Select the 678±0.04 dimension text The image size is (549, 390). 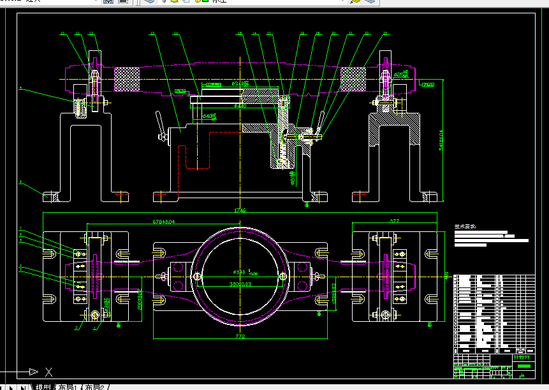[163, 221]
